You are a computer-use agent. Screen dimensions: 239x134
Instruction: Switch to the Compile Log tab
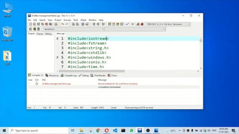pyautogui.click(x=69, y=75)
